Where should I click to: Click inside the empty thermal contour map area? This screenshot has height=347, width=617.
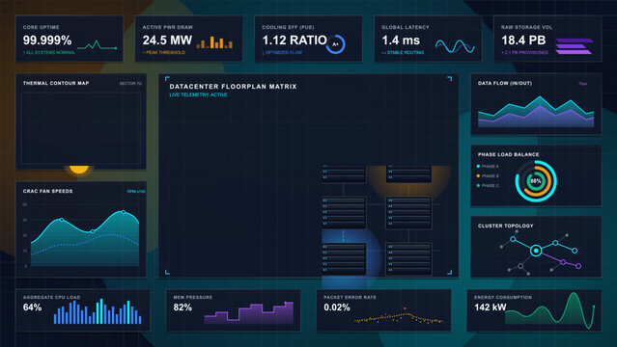pyautogui.click(x=81, y=128)
